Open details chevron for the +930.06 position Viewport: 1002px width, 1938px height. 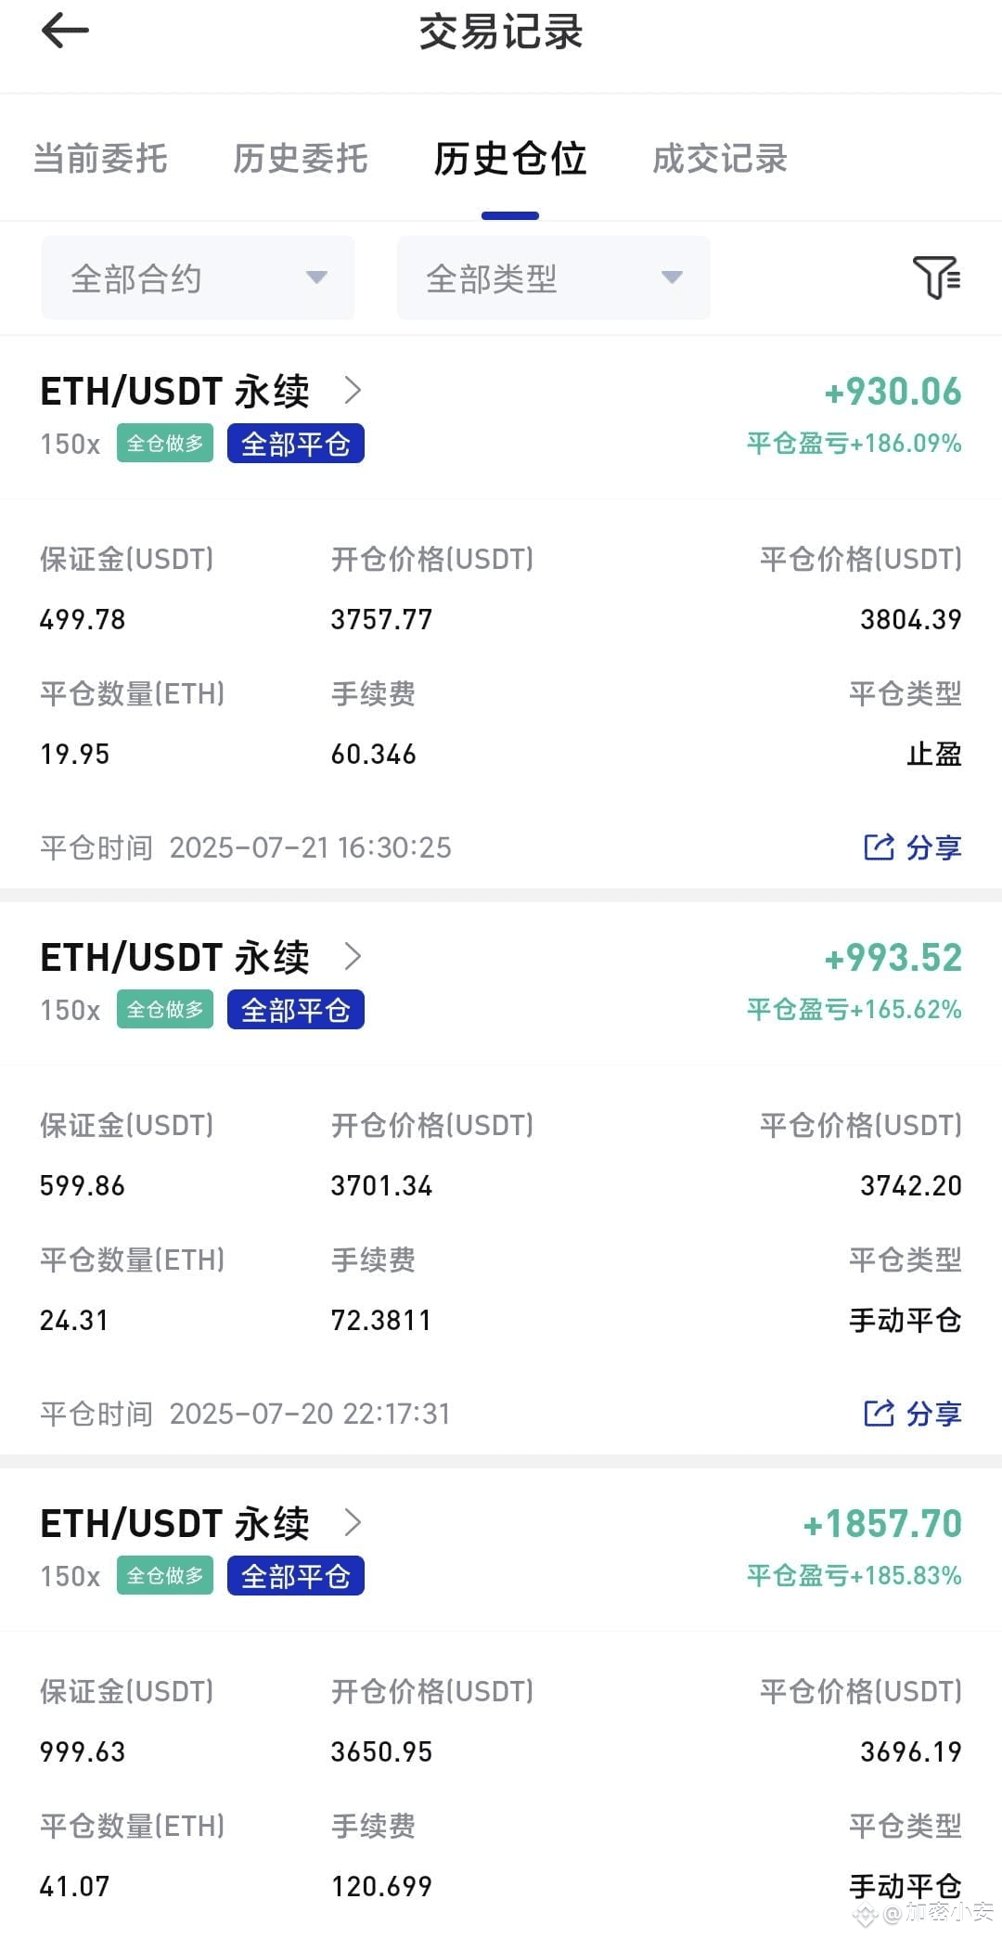(353, 390)
